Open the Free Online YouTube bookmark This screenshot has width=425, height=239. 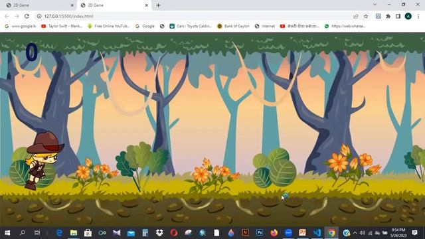pos(108,26)
